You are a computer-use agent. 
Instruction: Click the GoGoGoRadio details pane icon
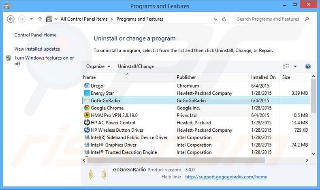(x=98, y=175)
